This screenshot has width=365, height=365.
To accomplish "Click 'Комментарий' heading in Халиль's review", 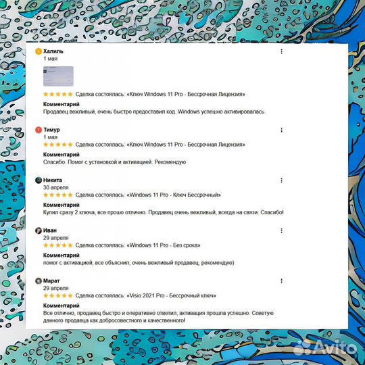I will pos(62,104).
